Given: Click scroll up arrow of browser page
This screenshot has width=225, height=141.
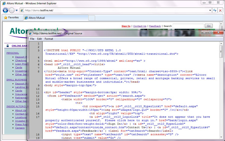Looking at the screenshot, I should 221,24.
